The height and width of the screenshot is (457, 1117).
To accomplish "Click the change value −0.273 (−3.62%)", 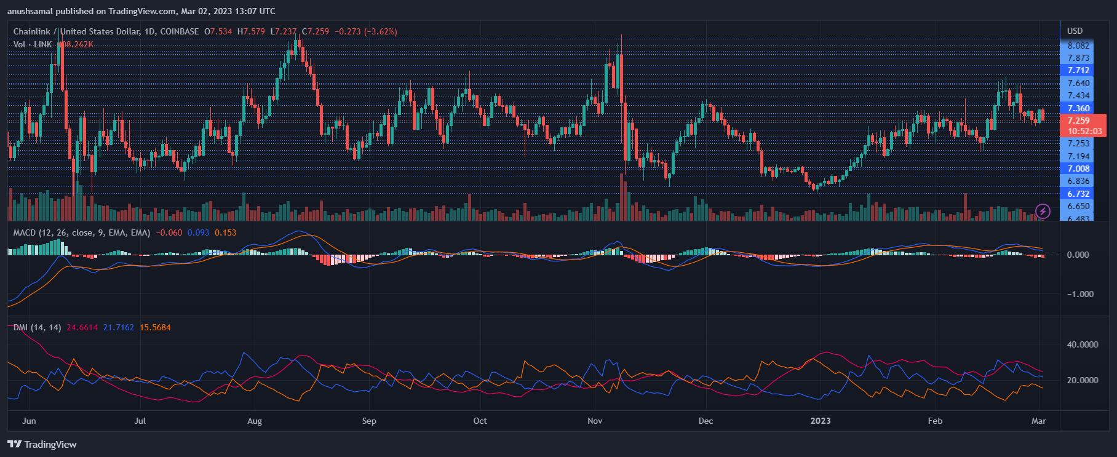I will tap(366, 31).
